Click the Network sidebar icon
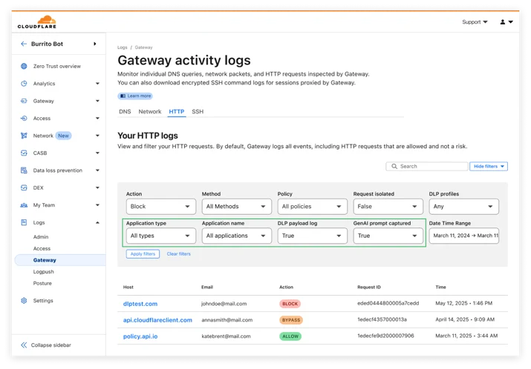This screenshot has height=369, width=531. pyautogui.click(x=24, y=136)
